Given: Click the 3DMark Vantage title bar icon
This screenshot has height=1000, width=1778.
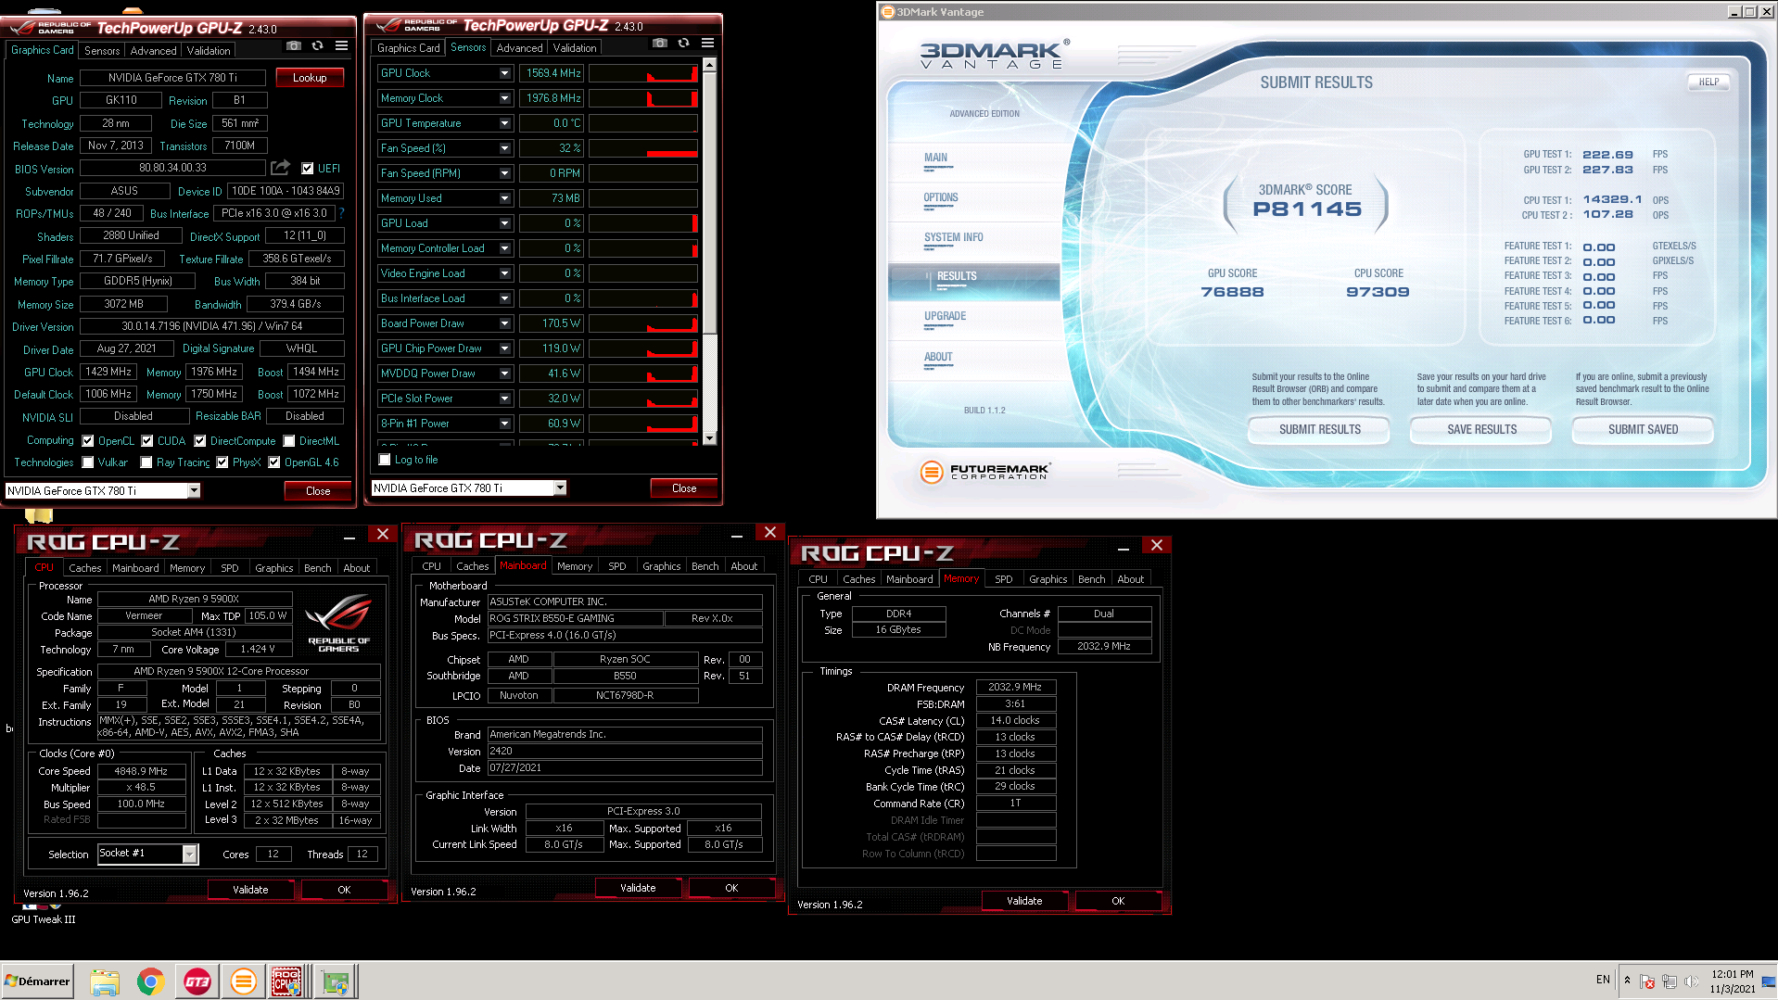Looking at the screenshot, I should [887, 12].
